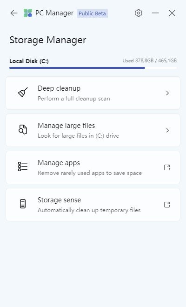Expand Manage large files with its chevron
This screenshot has height=307, width=186.
[167, 130]
